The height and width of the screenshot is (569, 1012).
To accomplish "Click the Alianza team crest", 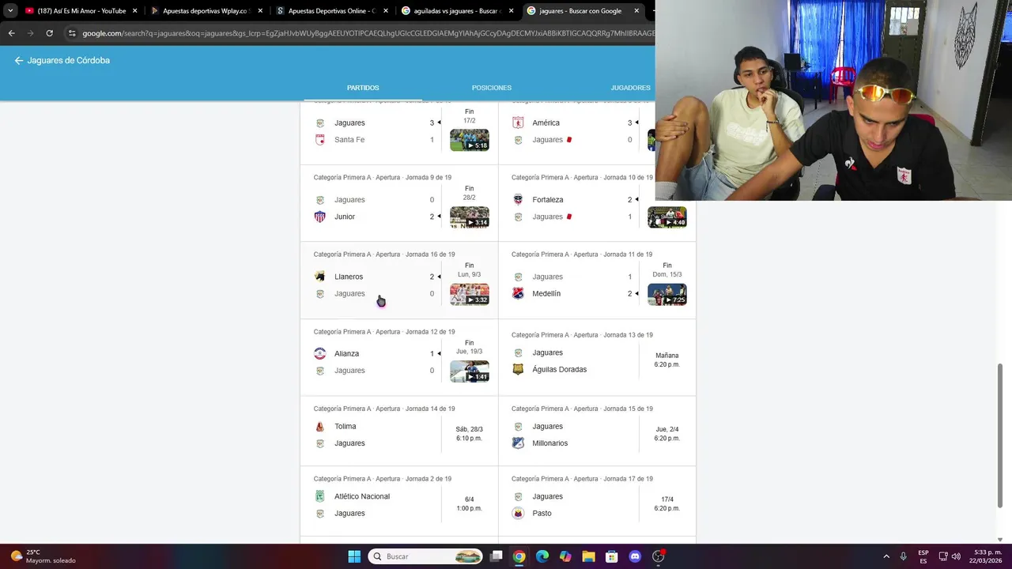I will click(x=320, y=353).
